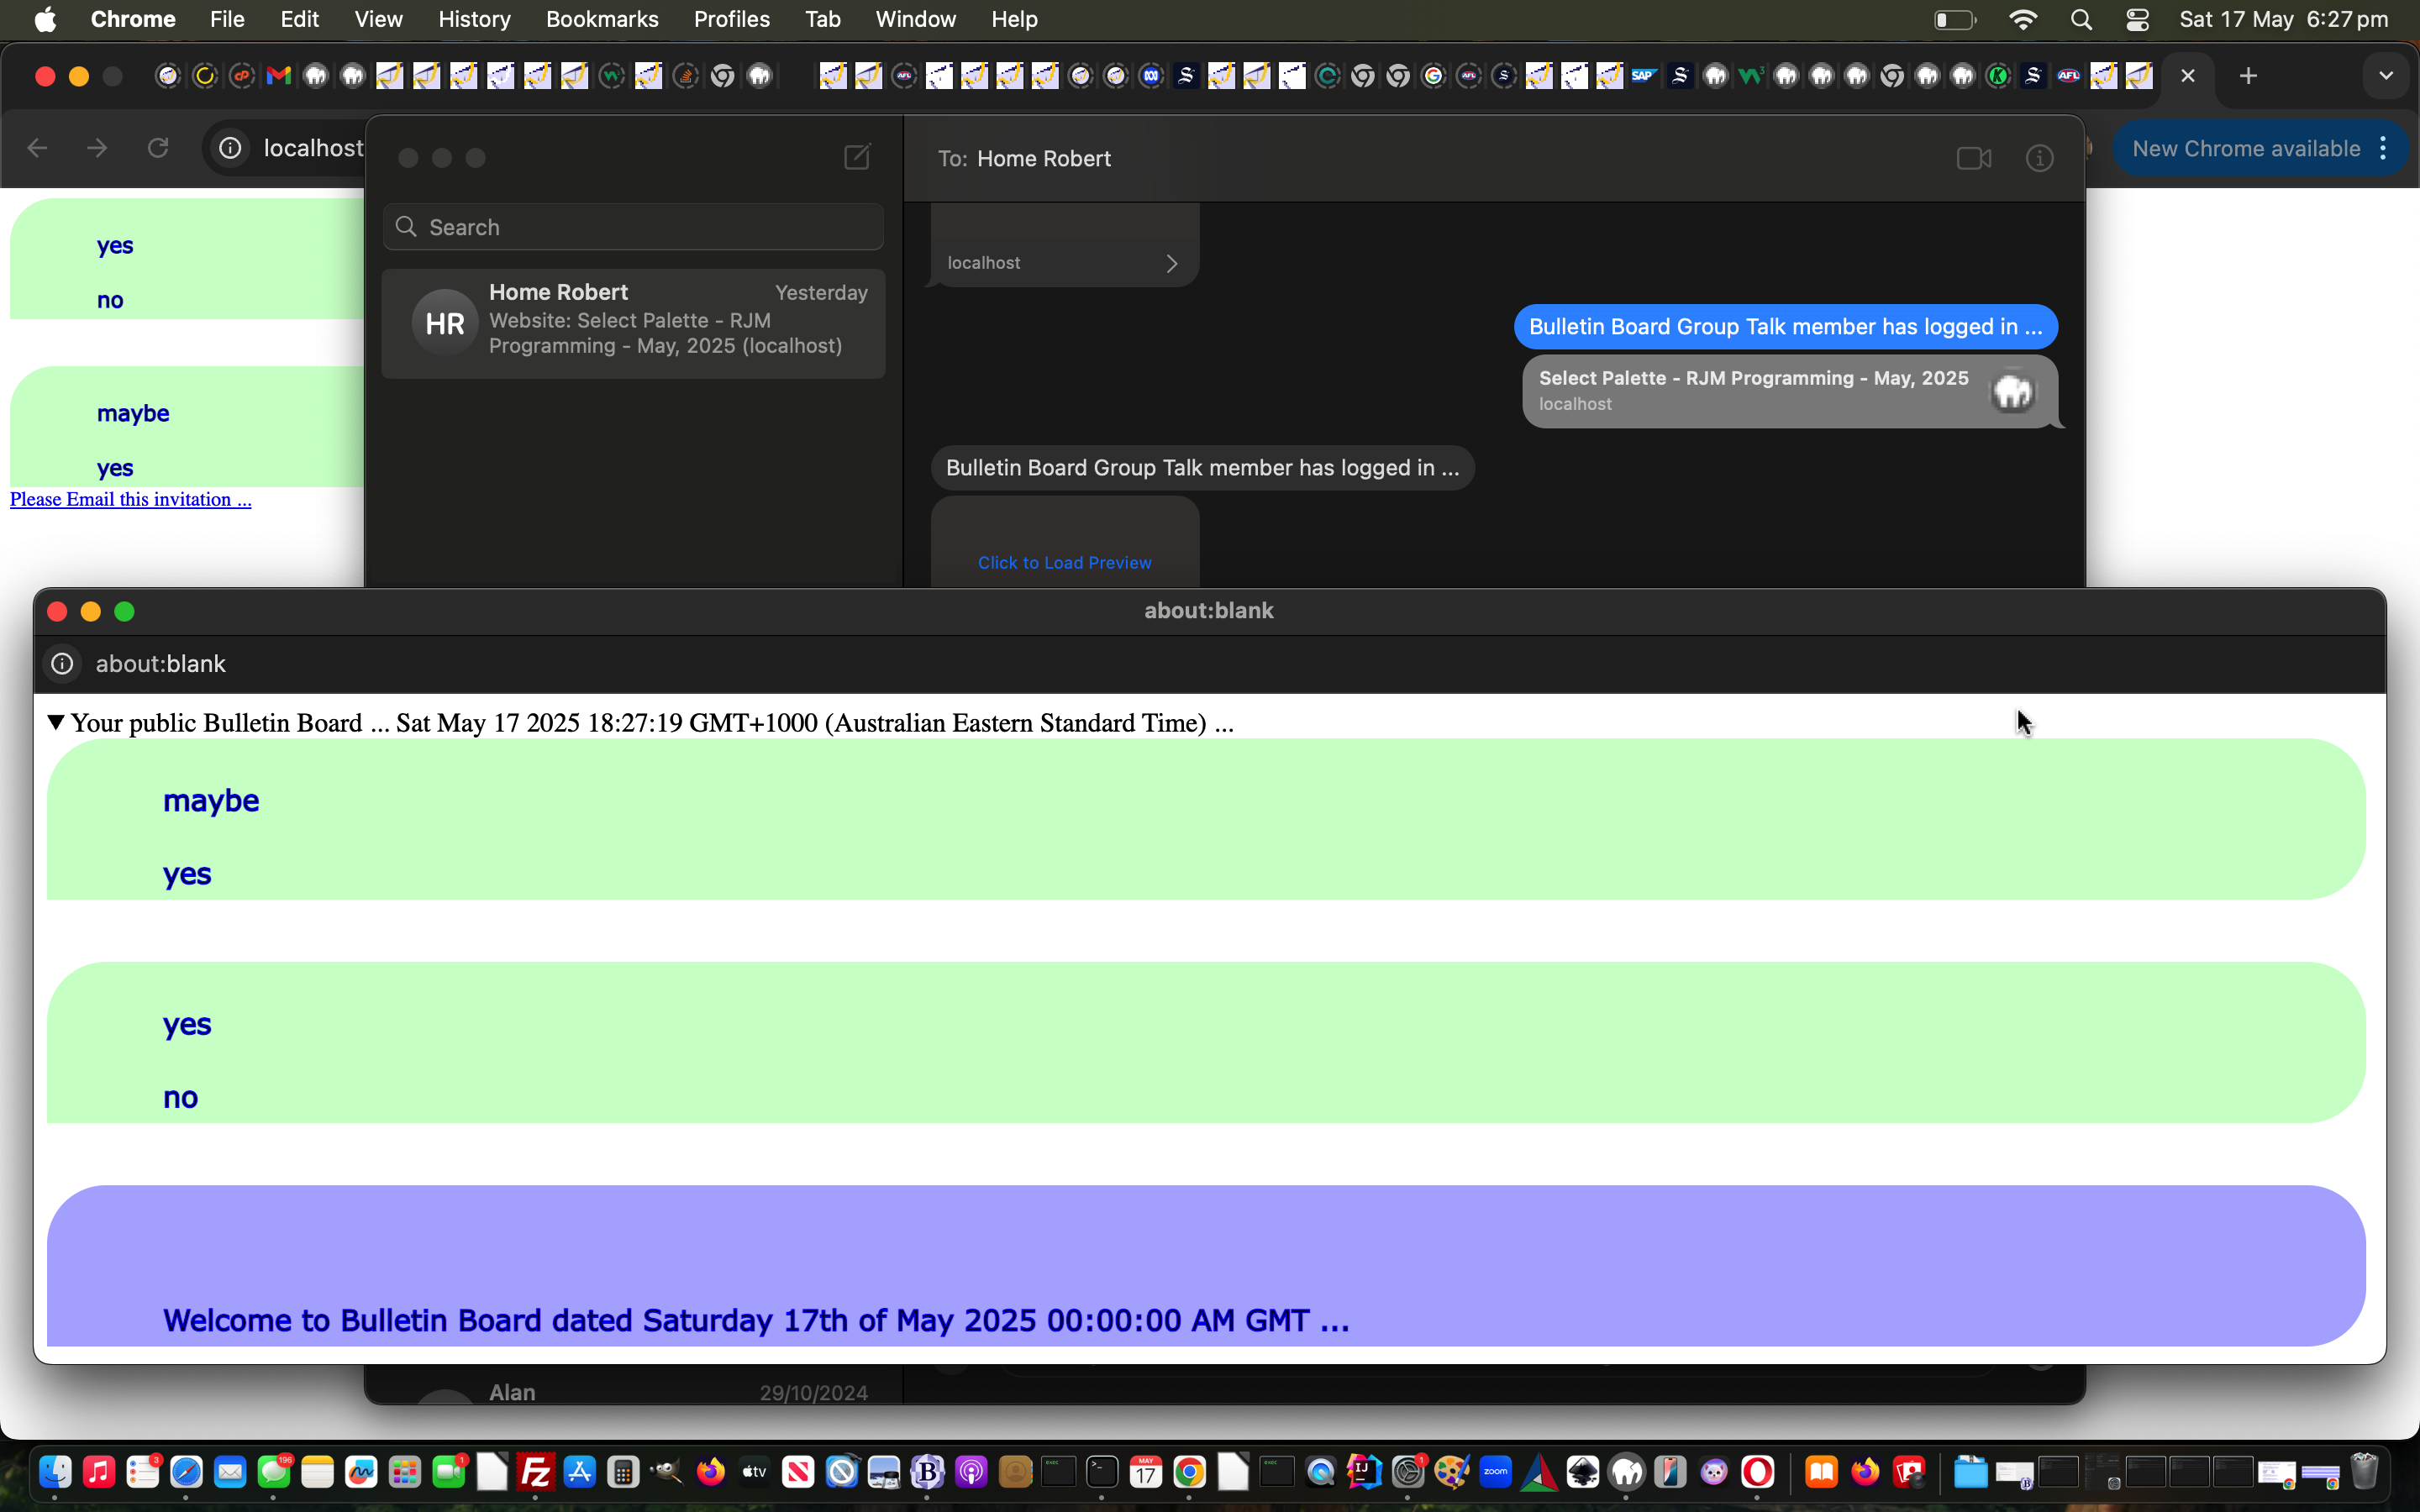Select the Home Robert conversation
This screenshot has height=1512, width=2420.
coord(633,323)
